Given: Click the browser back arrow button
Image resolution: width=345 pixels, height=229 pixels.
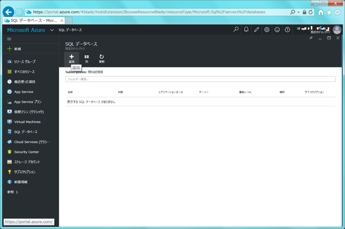Looking at the screenshot, I should [x=8, y=12].
